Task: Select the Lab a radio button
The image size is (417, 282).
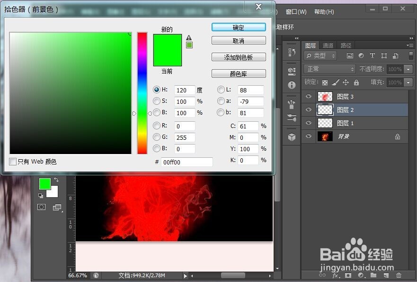Action: pos(221,101)
